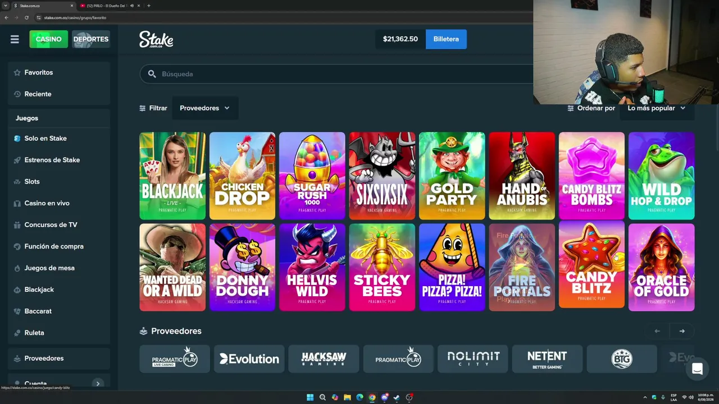Select the Nolimit City provider logo
719x404 pixels.
[473, 359]
